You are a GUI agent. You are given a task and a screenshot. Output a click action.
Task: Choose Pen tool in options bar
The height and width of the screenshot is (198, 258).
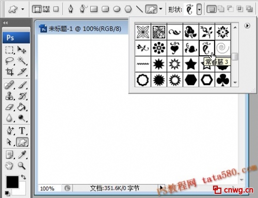(71, 9)
